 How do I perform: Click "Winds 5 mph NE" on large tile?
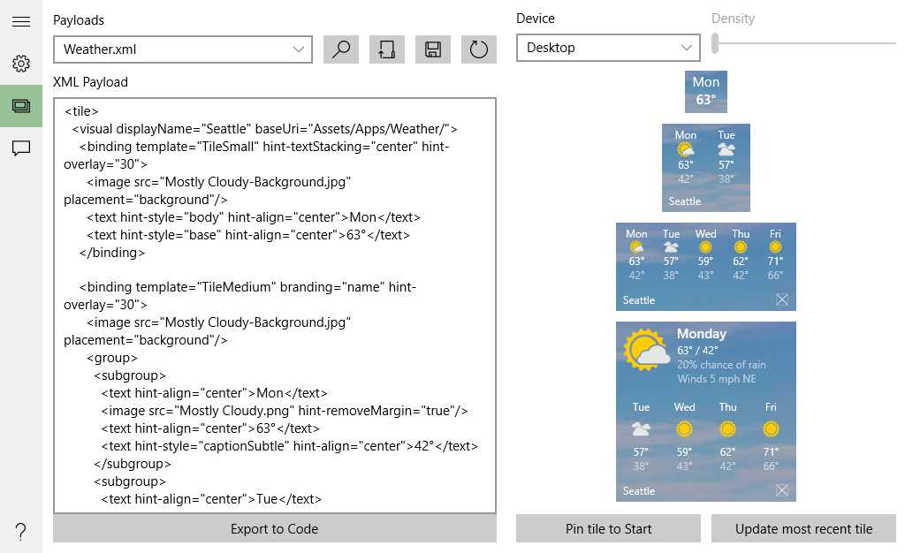(x=717, y=379)
